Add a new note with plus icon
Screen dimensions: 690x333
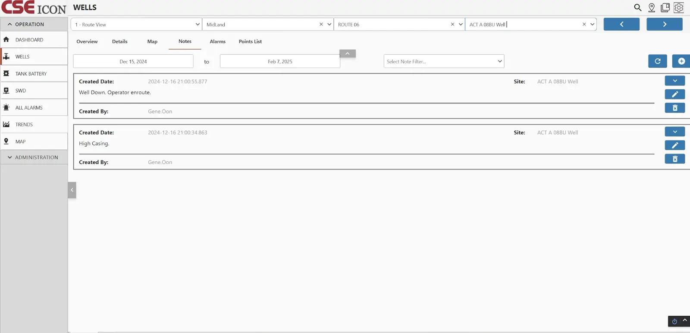click(x=681, y=61)
